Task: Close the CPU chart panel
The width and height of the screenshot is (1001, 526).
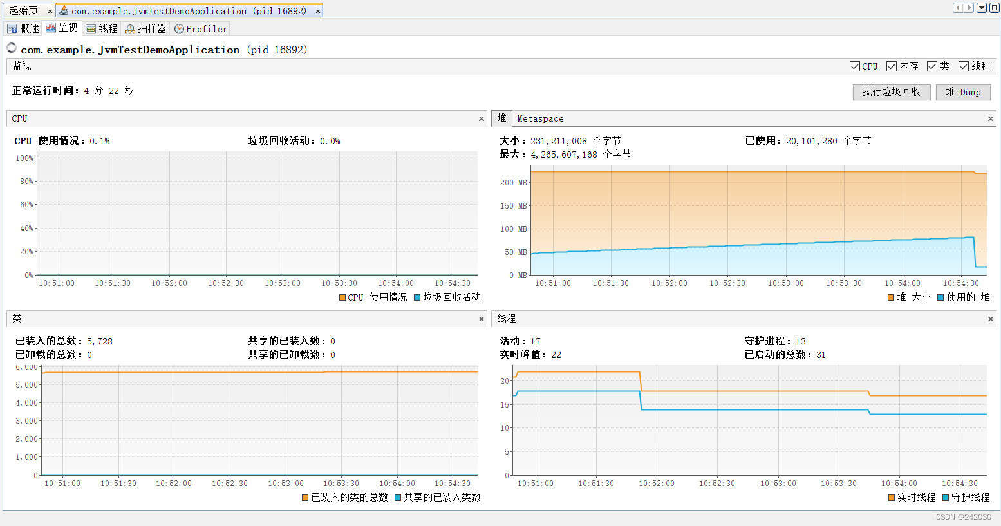Action: point(482,118)
